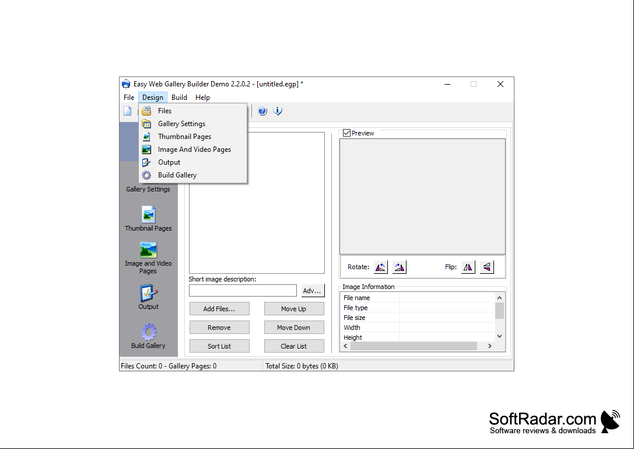
Task: Click the Clear List button
Action: pos(294,346)
